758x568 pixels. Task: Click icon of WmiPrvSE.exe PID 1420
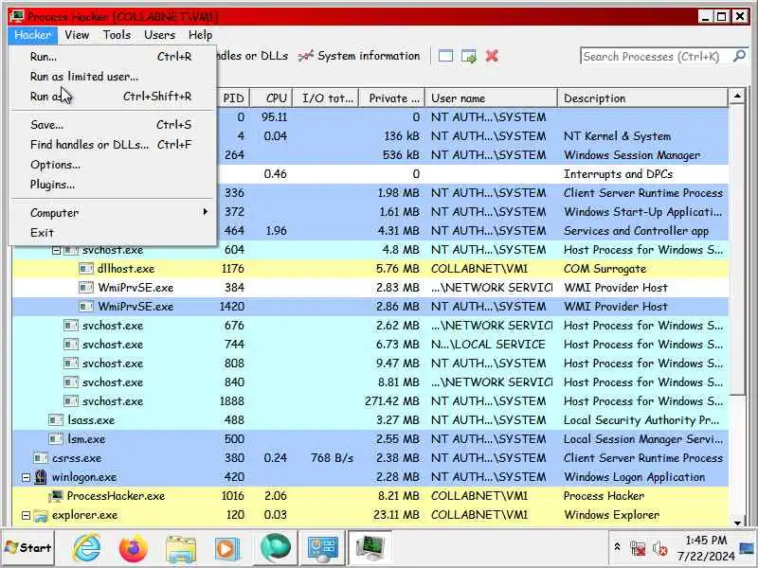(86, 307)
